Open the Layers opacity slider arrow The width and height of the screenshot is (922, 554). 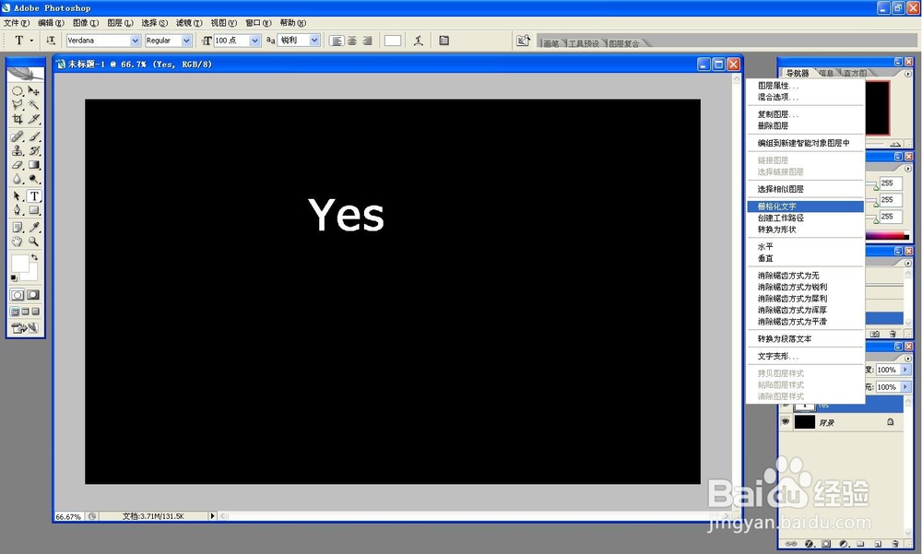pyautogui.click(x=905, y=370)
